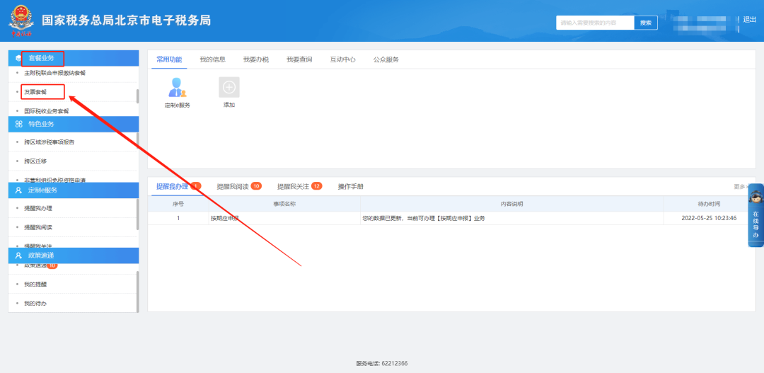The width and height of the screenshot is (764, 373).
Task: Click the 特色业务 four-squares section icon
Action: pyautogui.click(x=18, y=124)
